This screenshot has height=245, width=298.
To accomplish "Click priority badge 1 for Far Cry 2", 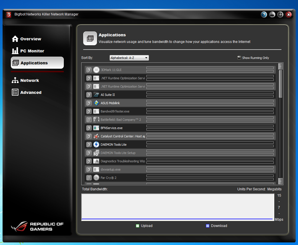I will pyautogui.click(x=89, y=178).
